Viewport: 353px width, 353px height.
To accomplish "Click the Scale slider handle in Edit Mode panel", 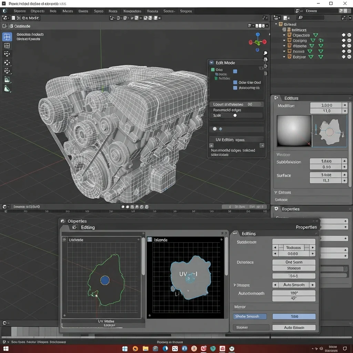I will tap(235, 115).
